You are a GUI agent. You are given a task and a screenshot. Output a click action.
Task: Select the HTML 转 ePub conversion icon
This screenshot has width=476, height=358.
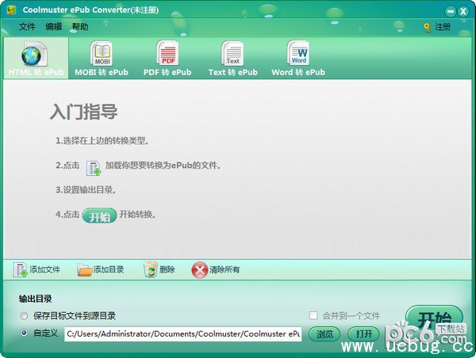pyautogui.click(x=33, y=55)
